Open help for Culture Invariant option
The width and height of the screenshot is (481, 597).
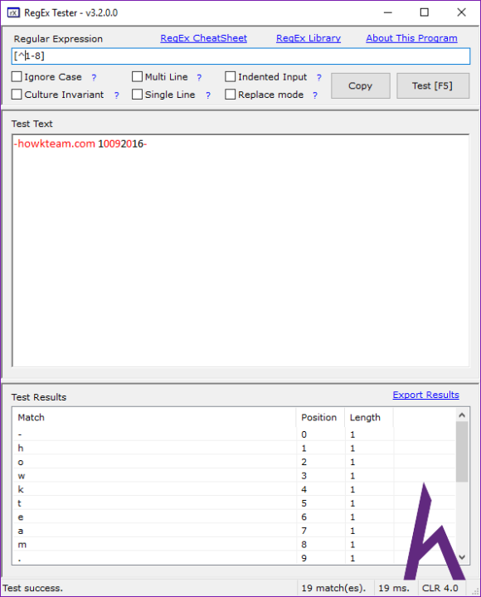click(x=117, y=95)
